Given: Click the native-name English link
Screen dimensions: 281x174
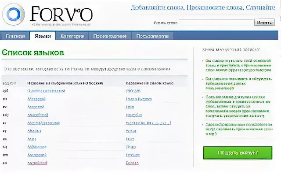Looking at the screenshot, I should pos(132,163).
